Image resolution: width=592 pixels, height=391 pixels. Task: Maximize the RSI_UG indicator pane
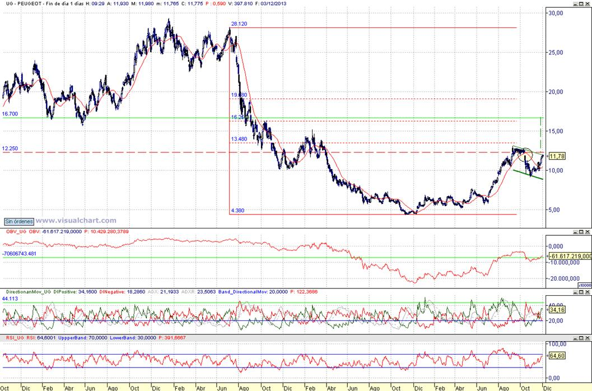(x=581, y=338)
